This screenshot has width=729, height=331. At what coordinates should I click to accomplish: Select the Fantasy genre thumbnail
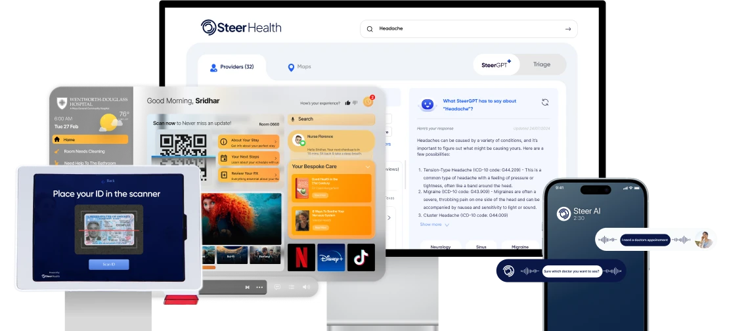coord(265,255)
